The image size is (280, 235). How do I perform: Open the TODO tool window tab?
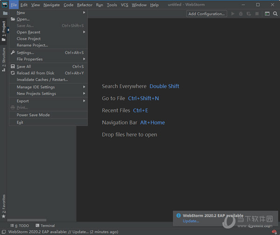coord(20,226)
